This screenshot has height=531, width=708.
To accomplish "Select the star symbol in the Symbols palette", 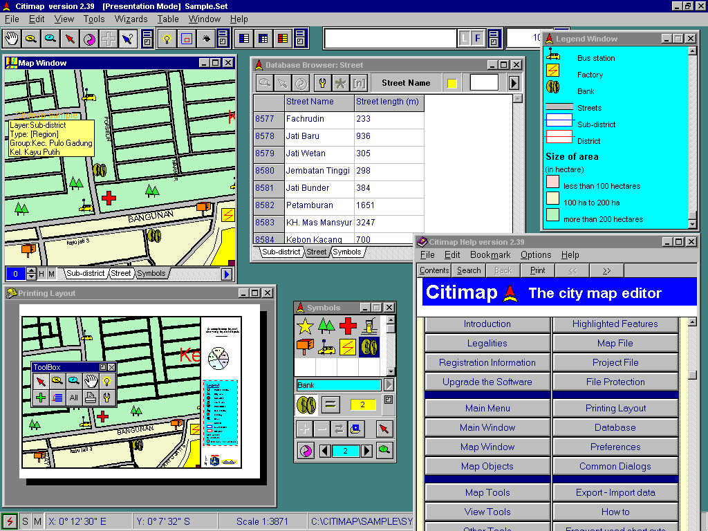I will click(305, 325).
